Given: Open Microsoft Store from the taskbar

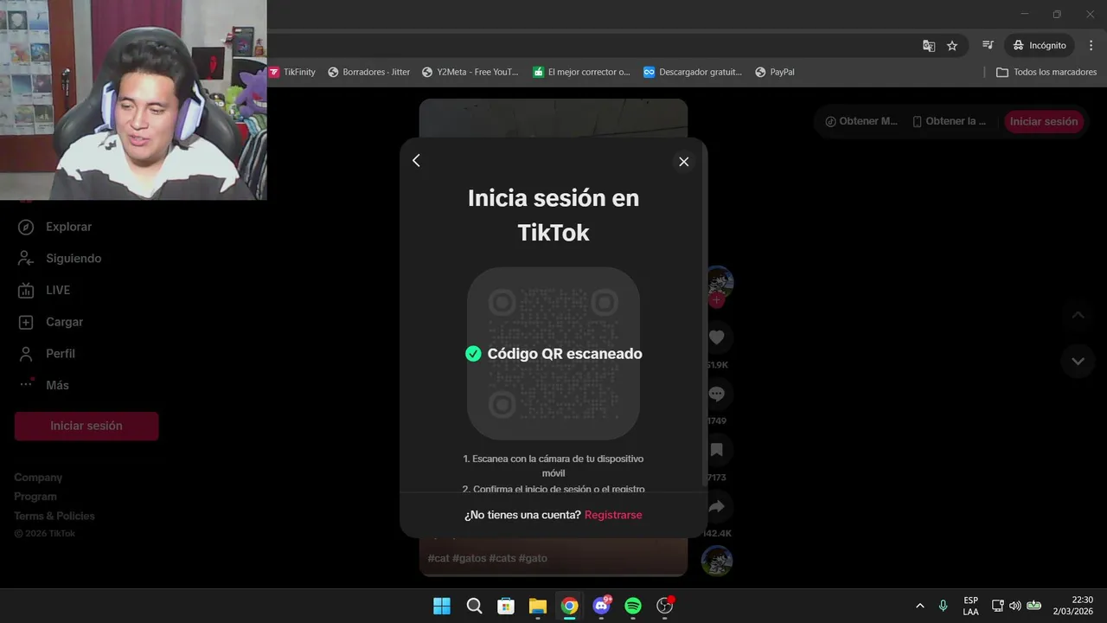Looking at the screenshot, I should pos(506,606).
